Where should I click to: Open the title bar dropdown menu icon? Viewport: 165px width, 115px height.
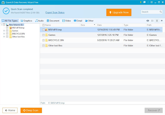[152, 2]
